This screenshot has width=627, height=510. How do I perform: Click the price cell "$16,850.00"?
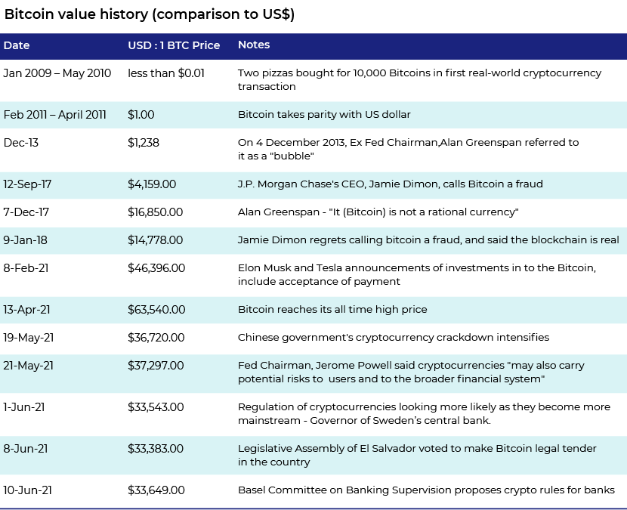[x=155, y=212]
